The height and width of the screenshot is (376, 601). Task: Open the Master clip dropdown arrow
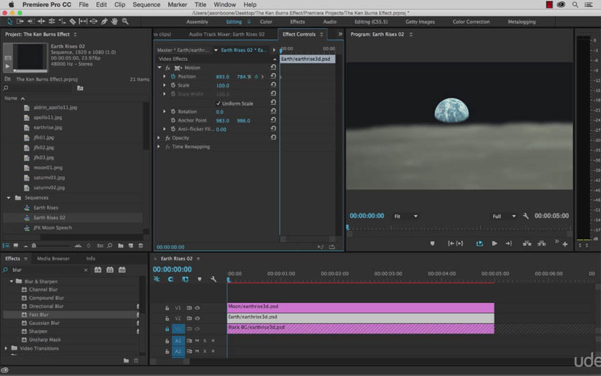click(x=216, y=50)
